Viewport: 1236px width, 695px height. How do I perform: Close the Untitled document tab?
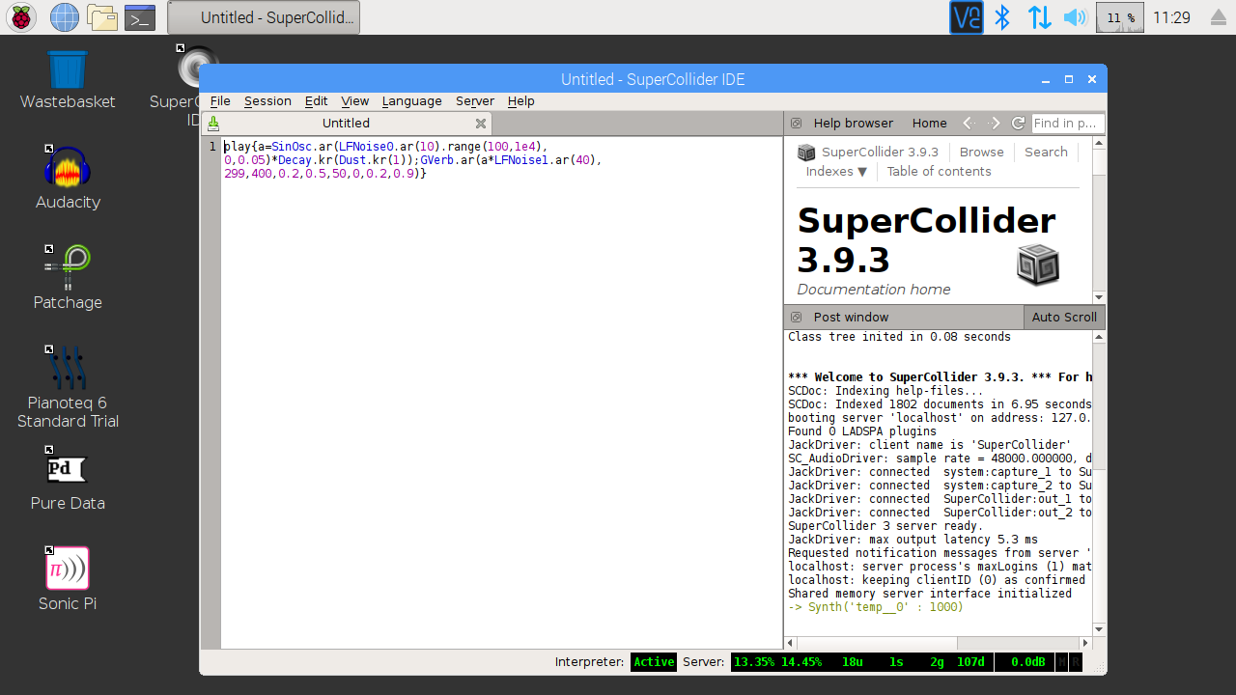(x=481, y=124)
